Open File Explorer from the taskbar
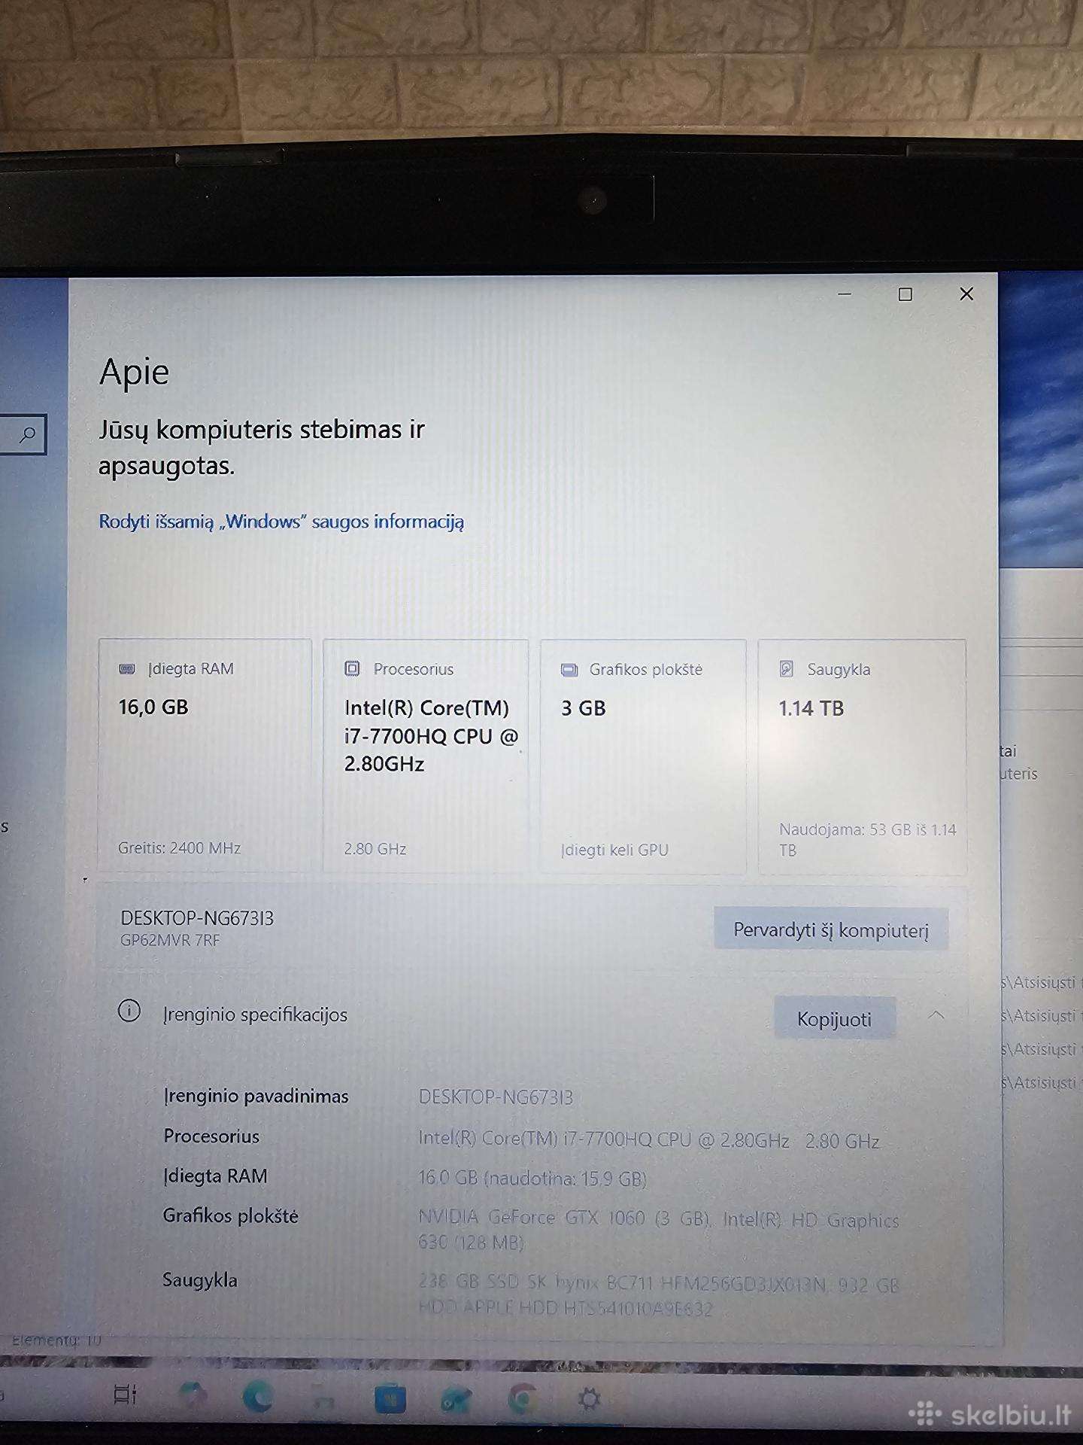The image size is (1083, 1445). [324, 1400]
